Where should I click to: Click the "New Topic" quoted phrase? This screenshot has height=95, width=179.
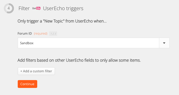(53, 21)
